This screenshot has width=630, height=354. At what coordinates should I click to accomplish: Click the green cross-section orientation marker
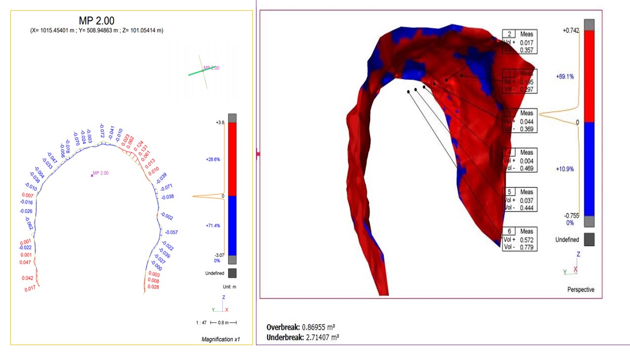pos(203,72)
